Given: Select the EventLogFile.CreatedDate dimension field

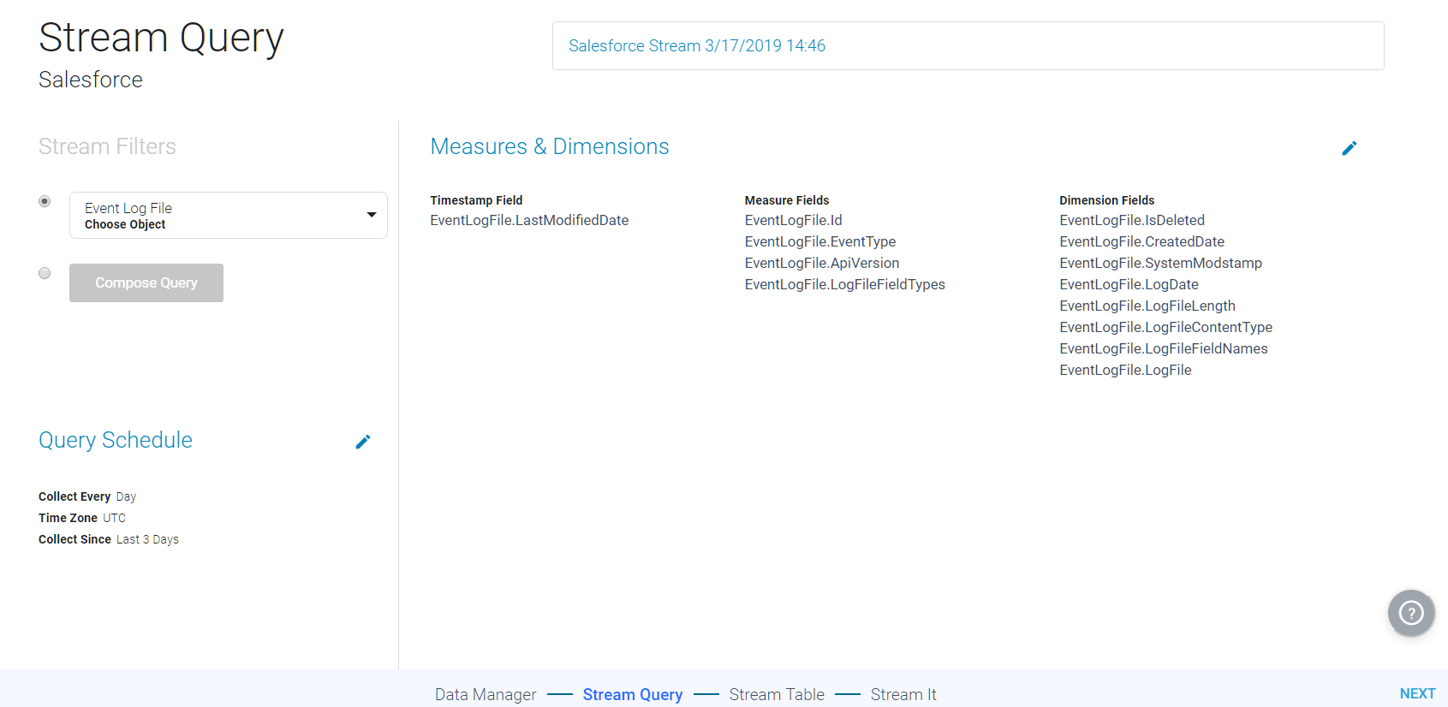Looking at the screenshot, I should click(x=1142, y=241).
